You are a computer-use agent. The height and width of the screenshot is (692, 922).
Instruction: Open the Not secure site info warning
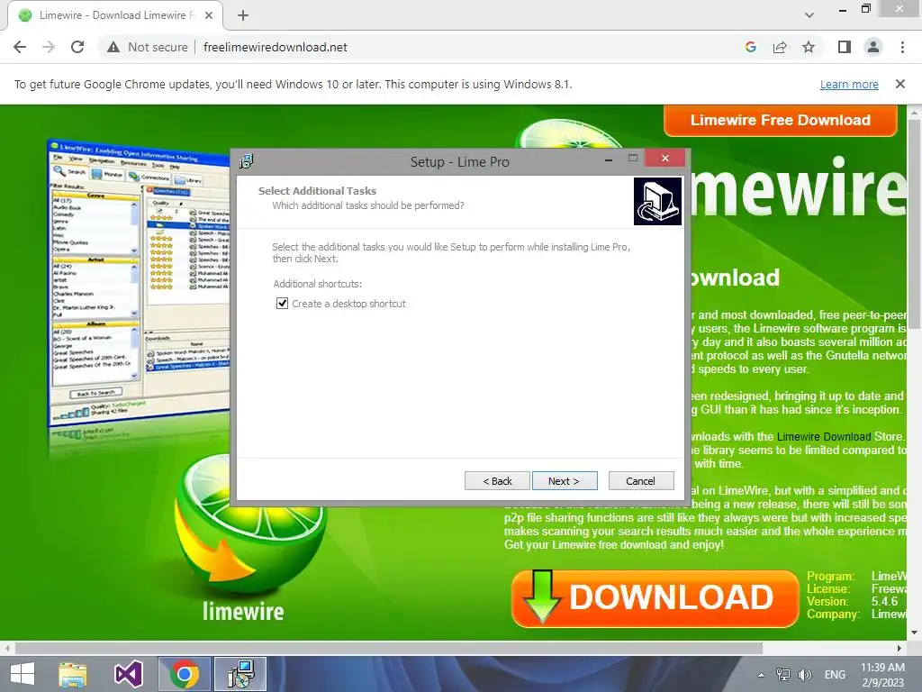[148, 47]
